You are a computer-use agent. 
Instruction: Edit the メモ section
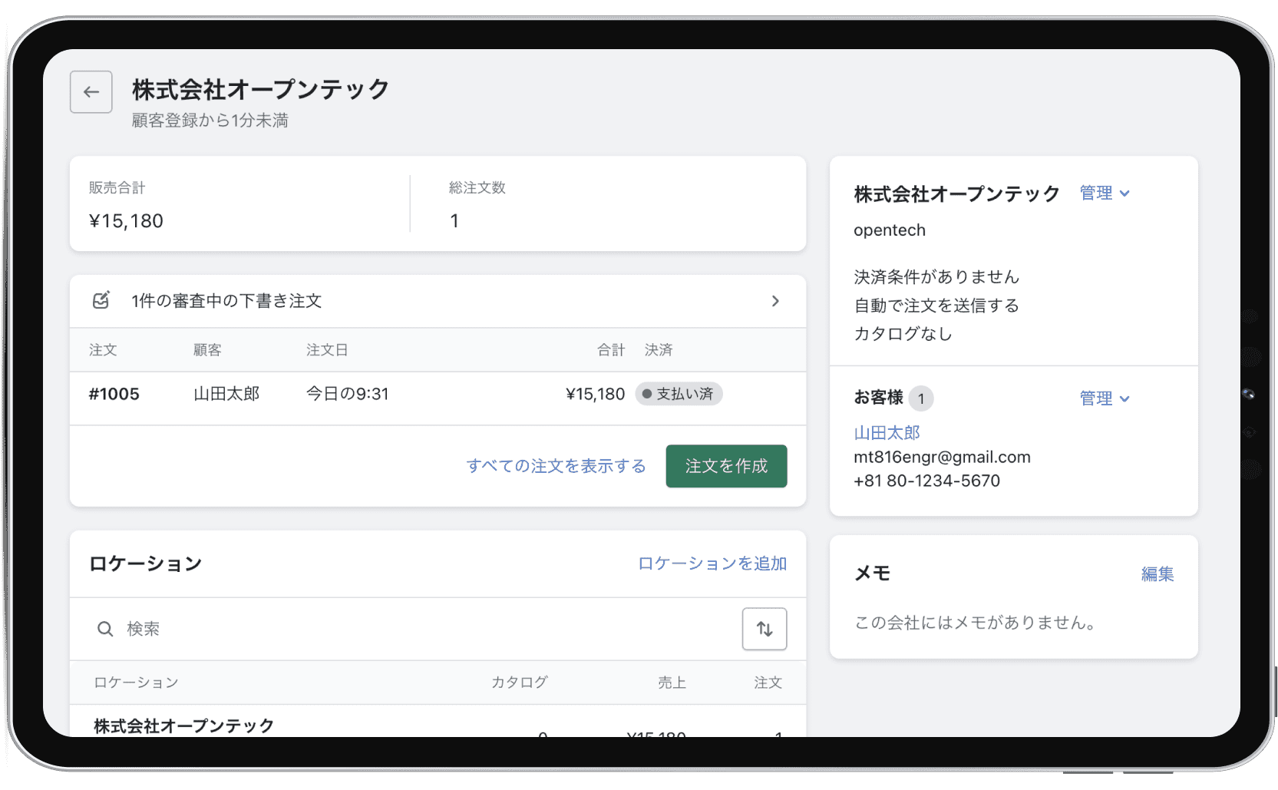(x=1157, y=574)
